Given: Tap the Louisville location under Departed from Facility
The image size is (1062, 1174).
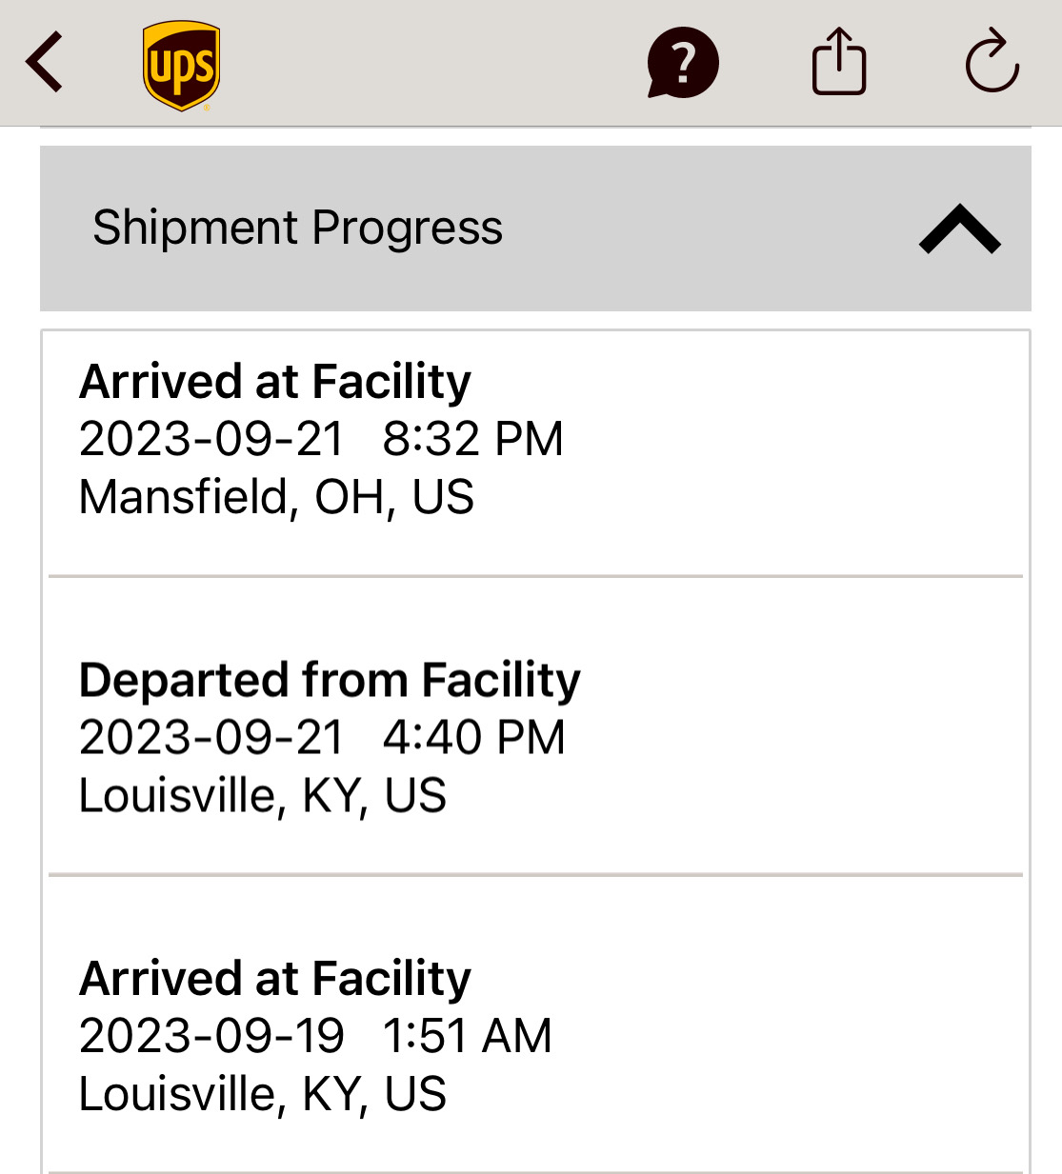Looking at the screenshot, I should pos(263,796).
